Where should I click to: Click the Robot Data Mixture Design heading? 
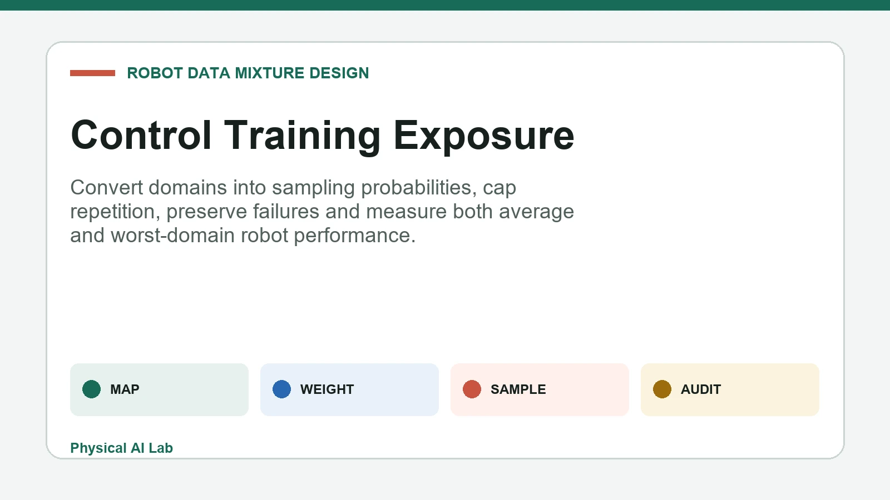[x=248, y=73]
